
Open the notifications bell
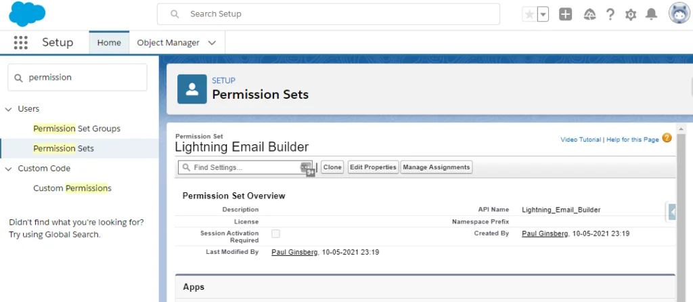pyautogui.click(x=651, y=15)
